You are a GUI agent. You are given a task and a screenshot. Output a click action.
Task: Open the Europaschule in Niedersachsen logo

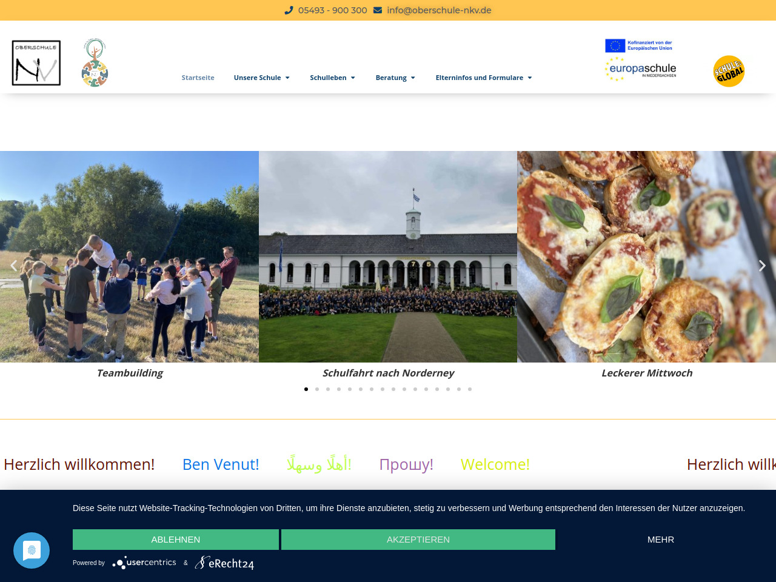[x=640, y=69]
